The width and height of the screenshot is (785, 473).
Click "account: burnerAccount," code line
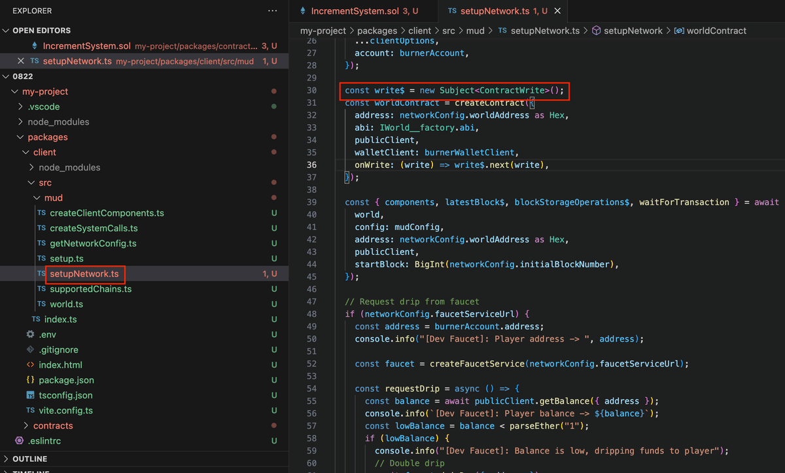[411, 53]
